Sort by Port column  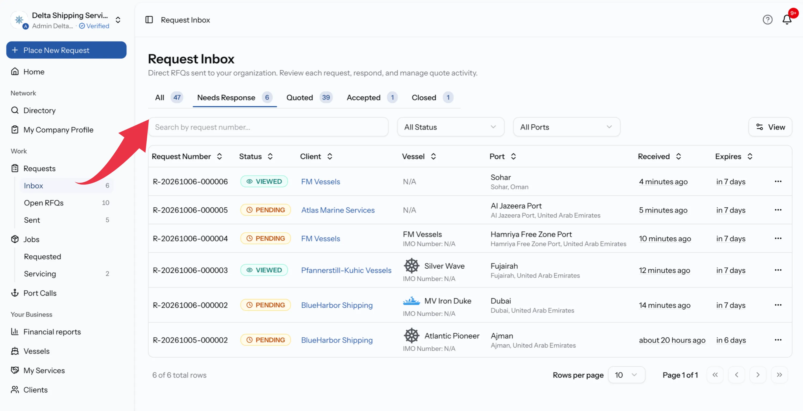[x=503, y=156]
